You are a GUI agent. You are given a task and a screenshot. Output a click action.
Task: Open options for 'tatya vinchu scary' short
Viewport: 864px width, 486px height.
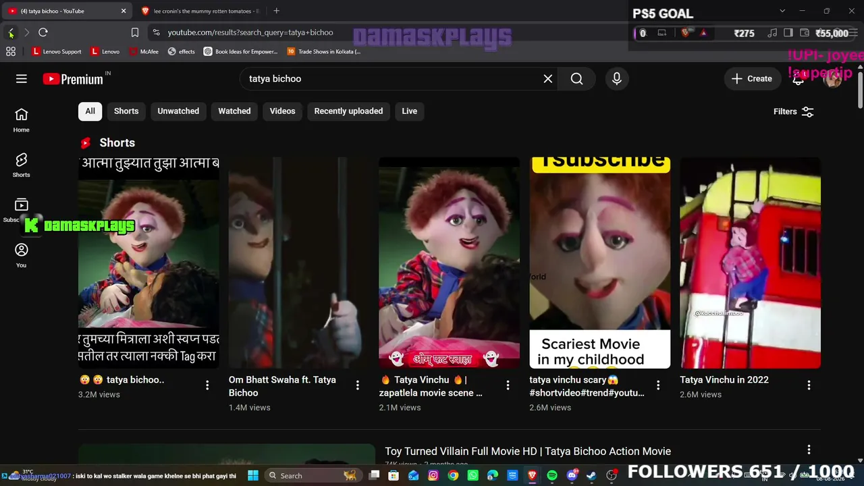658,385
